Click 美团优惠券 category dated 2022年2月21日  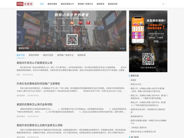[21, 117]
